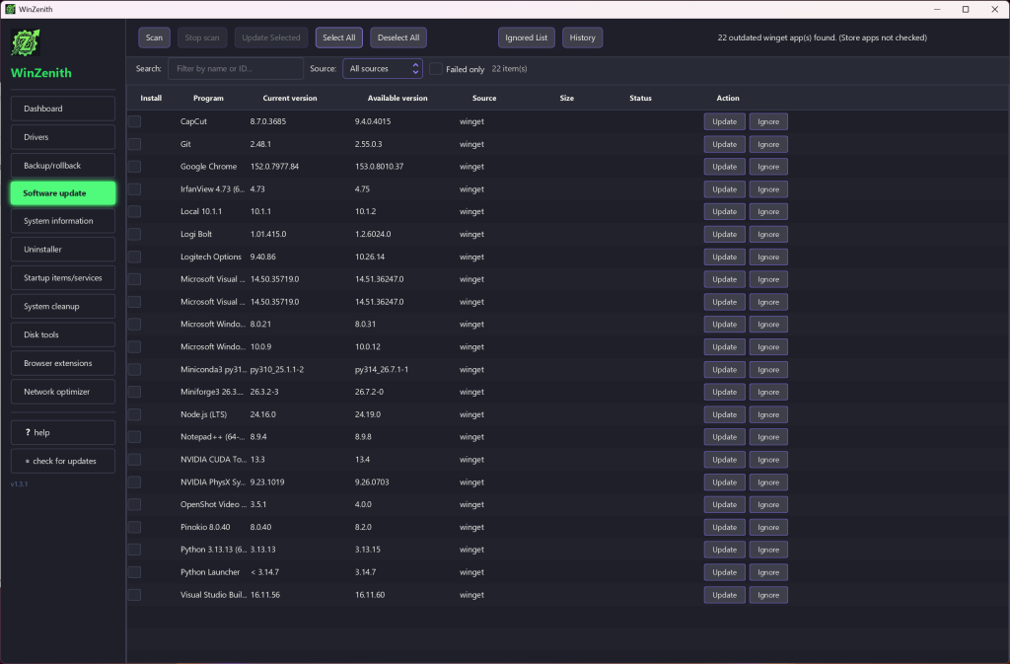Click current version 9.23.1019

pyautogui.click(x=267, y=482)
